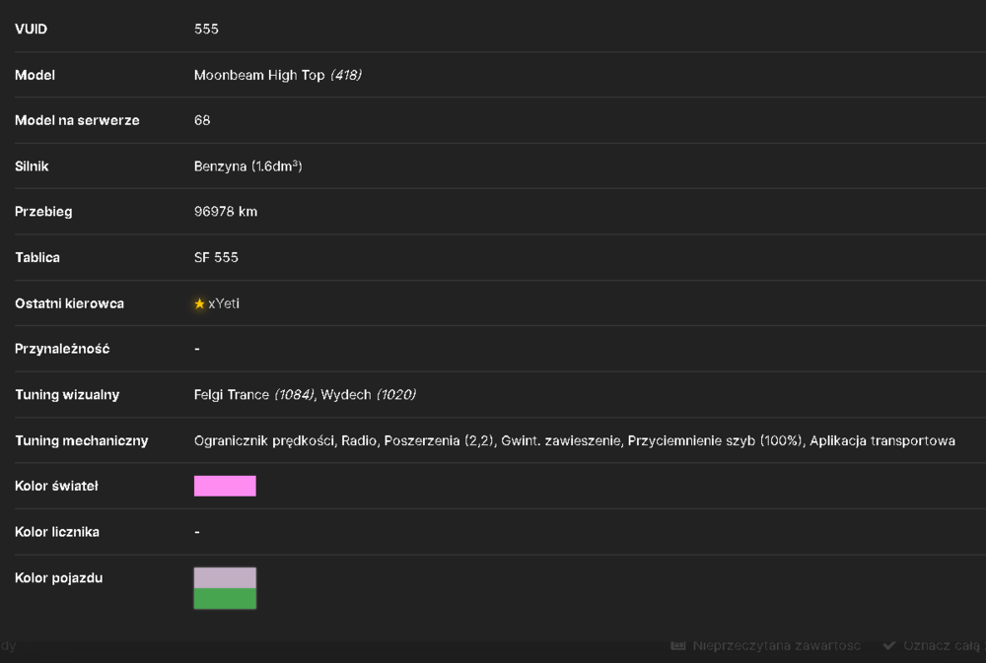Click the mauve upper Kolor pojazdu swatch
The height and width of the screenshot is (663, 986).
click(225, 577)
